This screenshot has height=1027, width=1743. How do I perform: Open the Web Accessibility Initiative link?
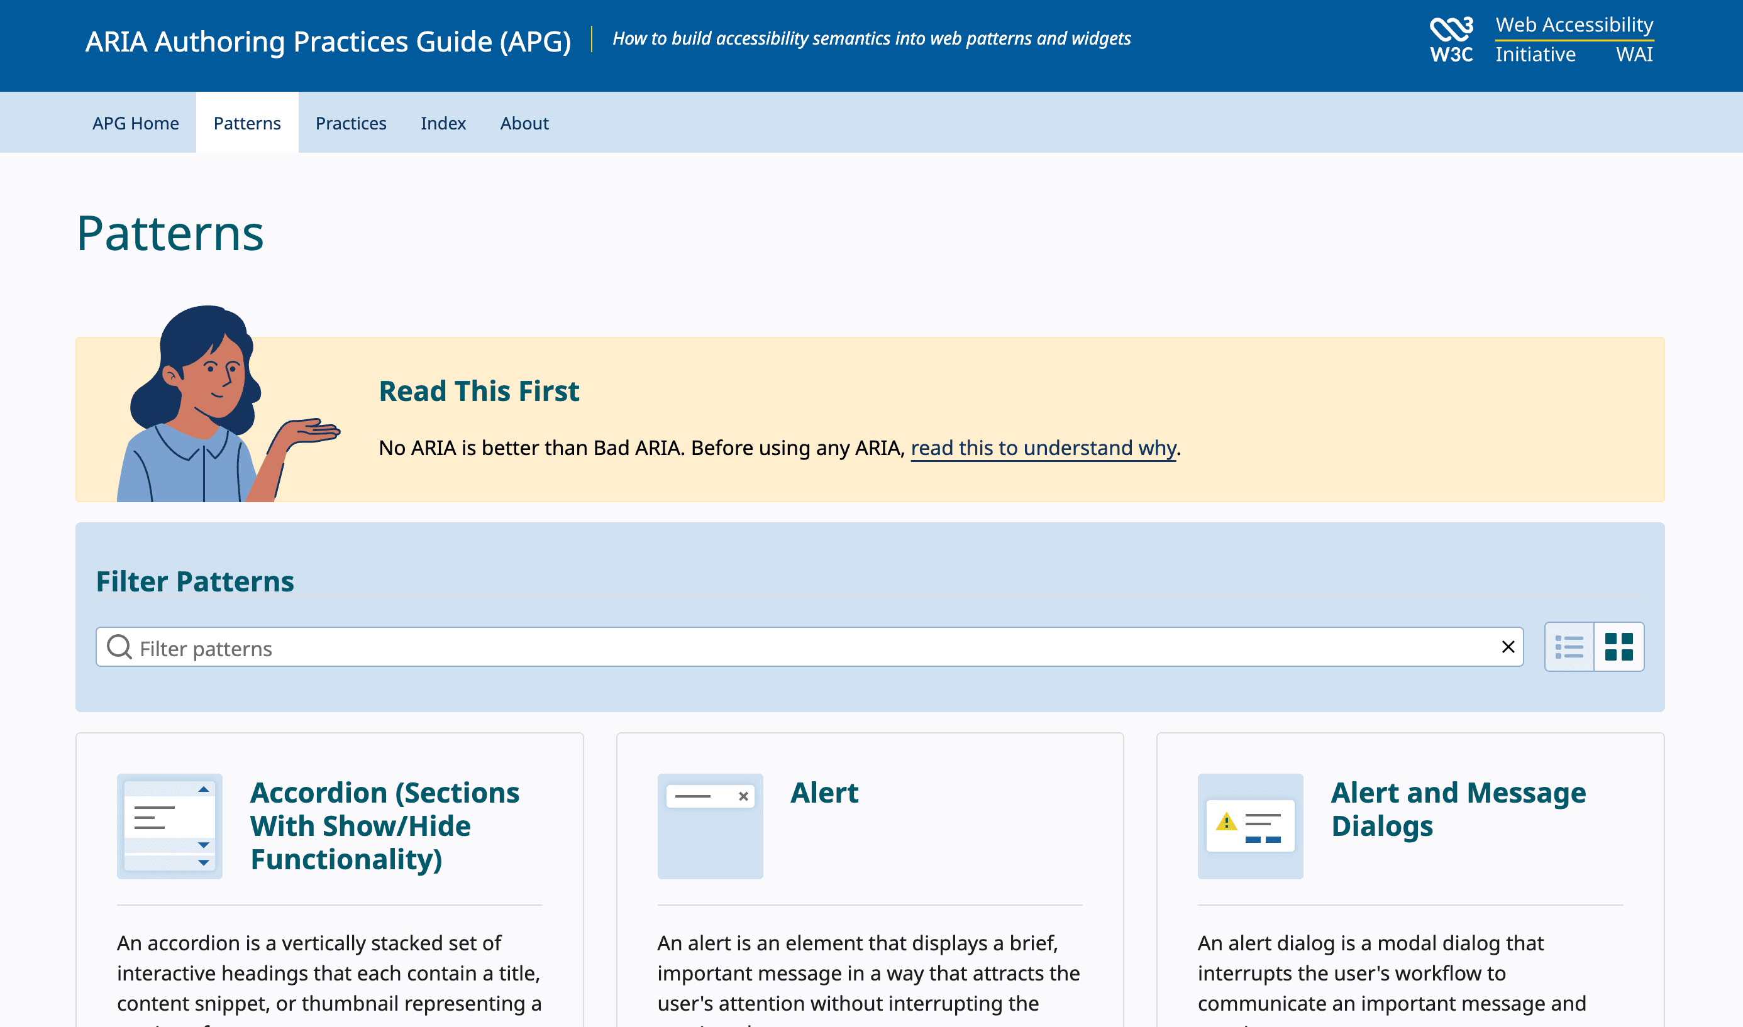tap(1574, 40)
